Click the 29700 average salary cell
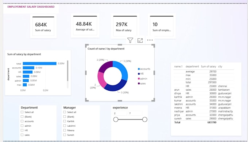Viewport: 248px width, 142px height. (x=213, y=72)
